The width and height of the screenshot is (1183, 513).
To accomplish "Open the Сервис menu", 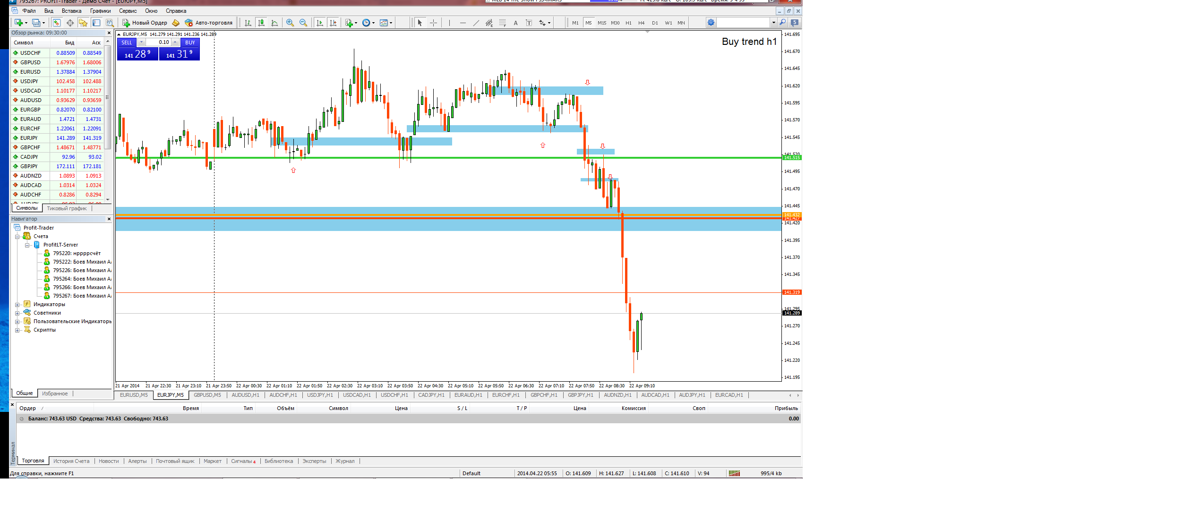I will pos(128,11).
